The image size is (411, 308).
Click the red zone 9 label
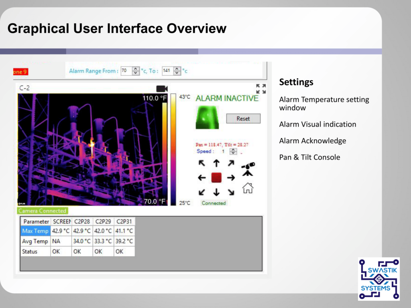[20, 72]
